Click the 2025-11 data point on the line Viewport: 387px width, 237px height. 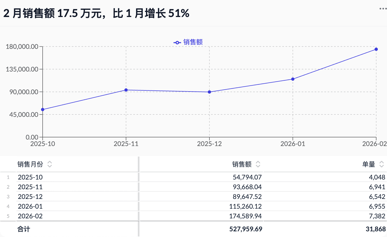126,90
